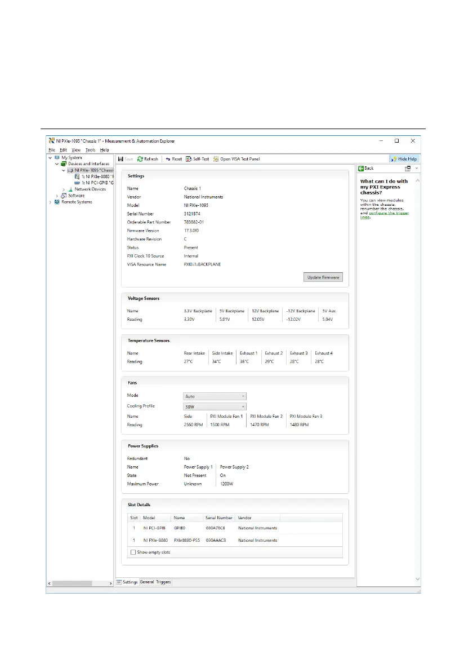The image size is (473, 672).
Task: Switch to the General bottom tab
Action: pos(147,582)
